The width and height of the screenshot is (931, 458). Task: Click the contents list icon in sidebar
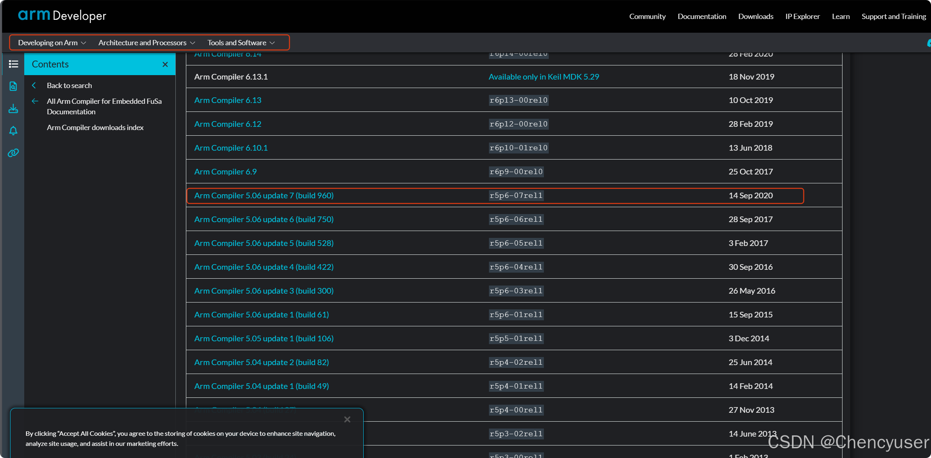pos(13,64)
